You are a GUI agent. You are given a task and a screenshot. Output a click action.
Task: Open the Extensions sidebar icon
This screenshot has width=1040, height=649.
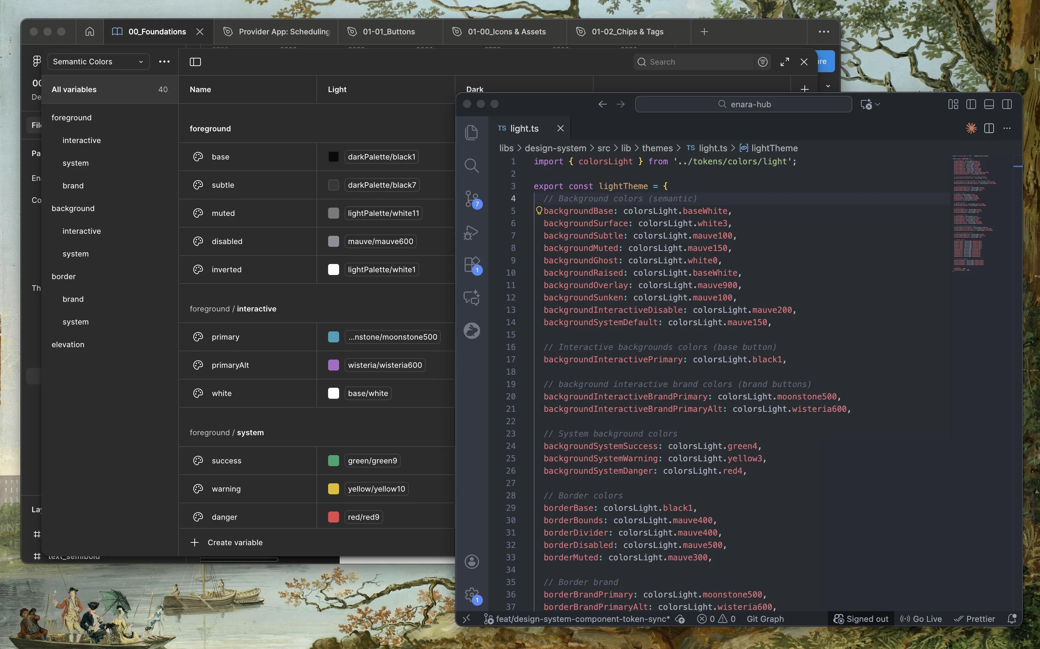[x=472, y=264]
